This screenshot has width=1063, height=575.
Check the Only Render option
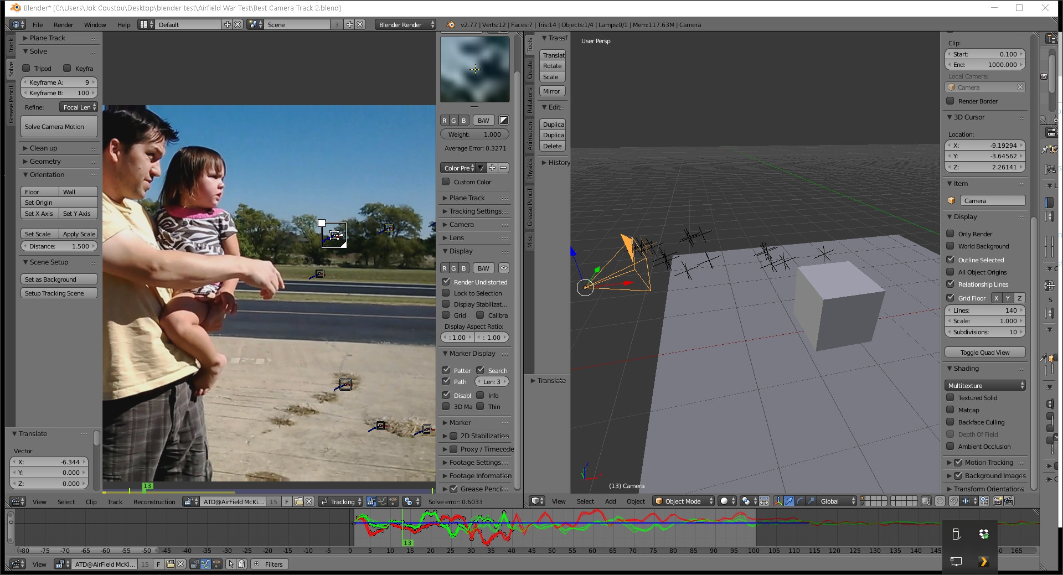pos(950,234)
